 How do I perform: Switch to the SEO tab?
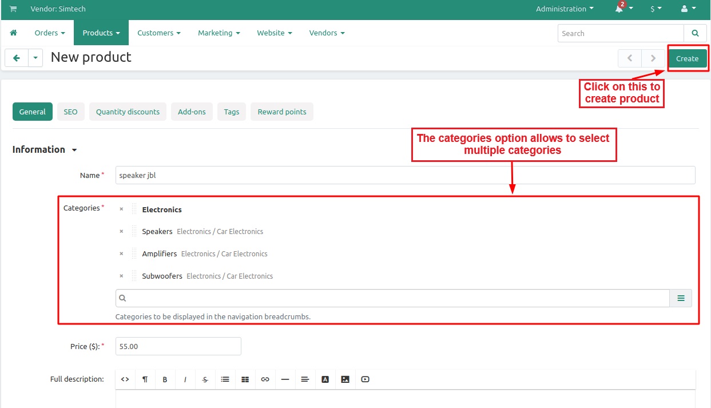(70, 112)
